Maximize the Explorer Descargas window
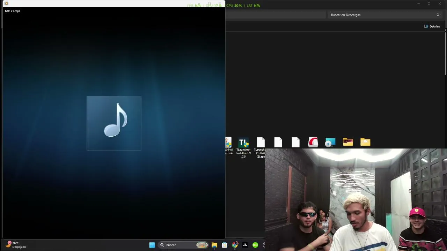The width and height of the screenshot is (447, 251). click(x=429, y=4)
